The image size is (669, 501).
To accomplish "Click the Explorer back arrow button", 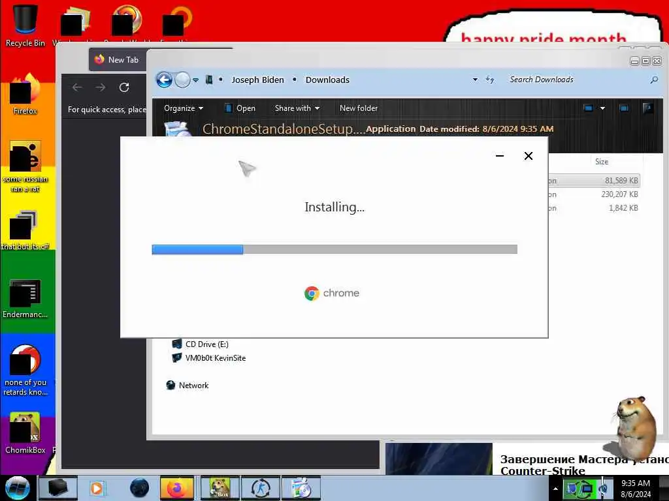I will click(x=164, y=80).
